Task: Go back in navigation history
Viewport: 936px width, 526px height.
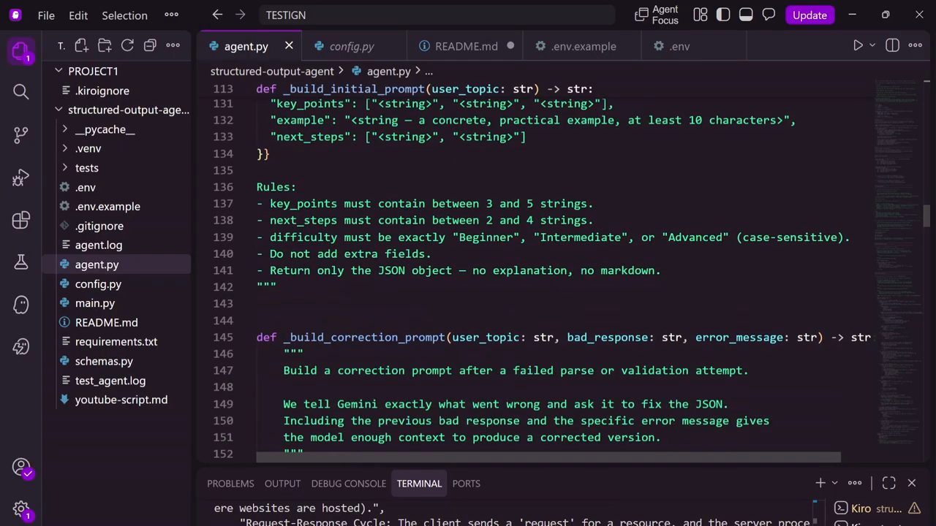Action: 217,15
